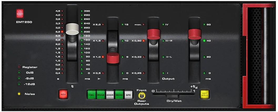Click the red EMT logo power button

tap(20, 14)
